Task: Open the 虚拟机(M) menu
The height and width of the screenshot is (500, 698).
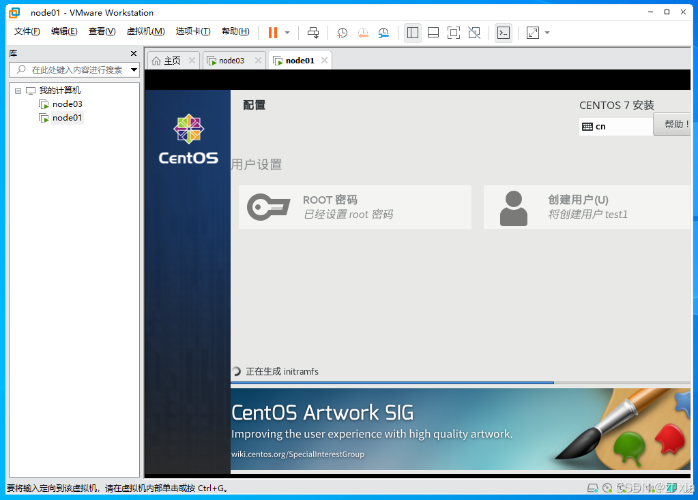Action: [145, 31]
